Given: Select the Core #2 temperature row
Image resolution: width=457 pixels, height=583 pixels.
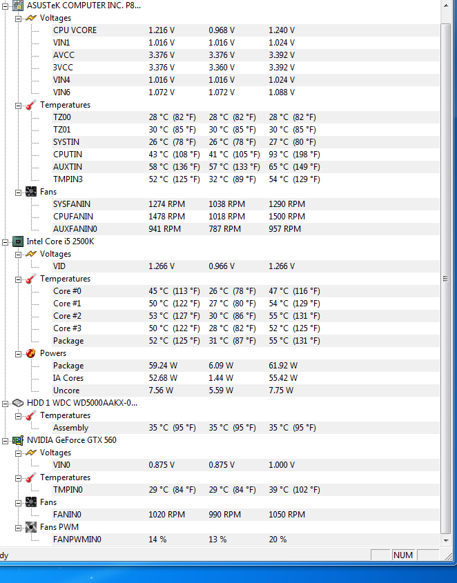Looking at the screenshot, I should click(x=246, y=316).
